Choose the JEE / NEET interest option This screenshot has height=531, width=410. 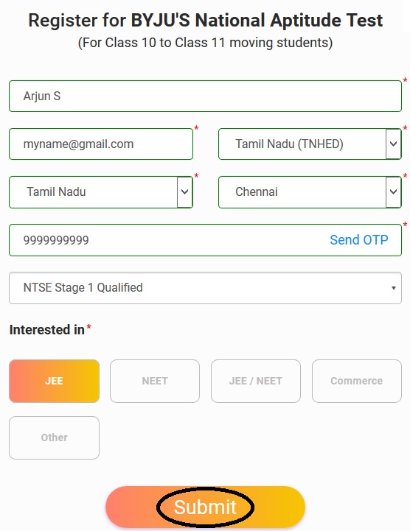pyautogui.click(x=256, y=381)
